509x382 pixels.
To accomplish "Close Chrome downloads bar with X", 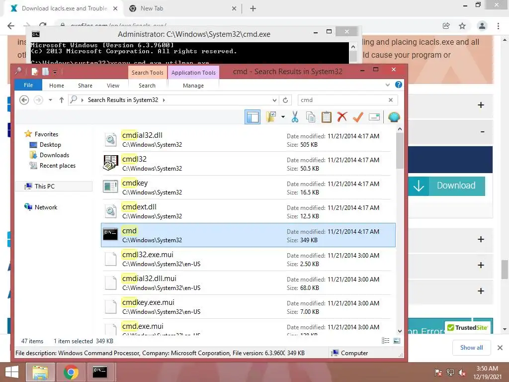I will (x=500, y=348).
